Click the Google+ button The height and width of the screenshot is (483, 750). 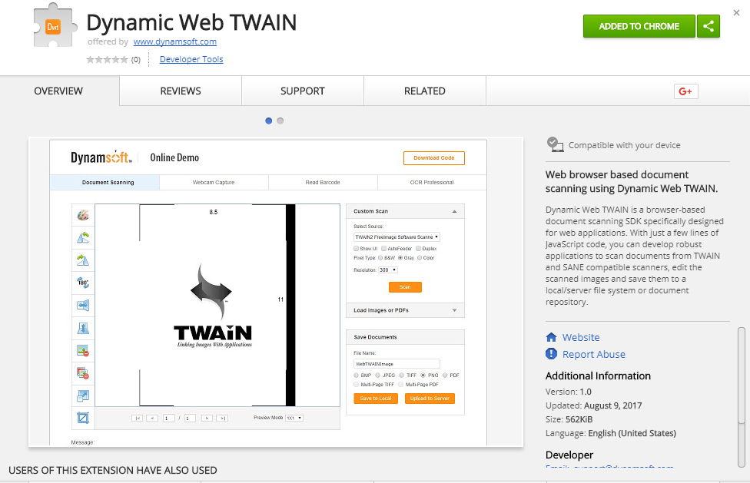[685, 91]
